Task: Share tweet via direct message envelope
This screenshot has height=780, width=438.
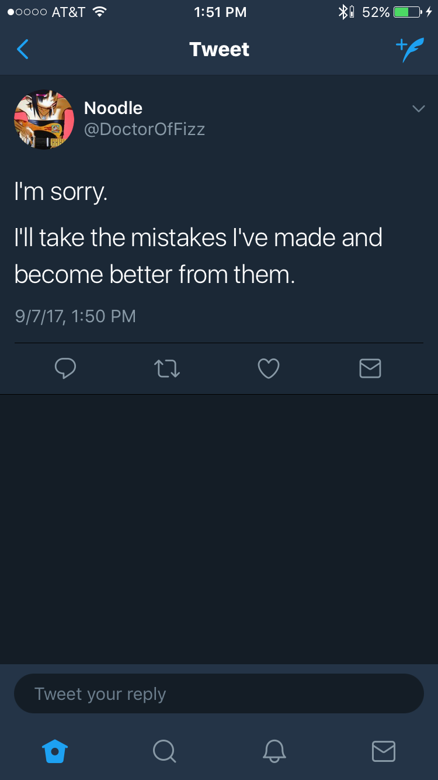Action: pyautogui.click(x=370, y=368)
